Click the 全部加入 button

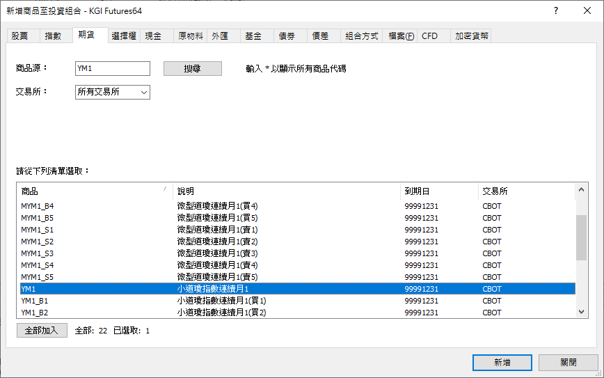[42, 330]
